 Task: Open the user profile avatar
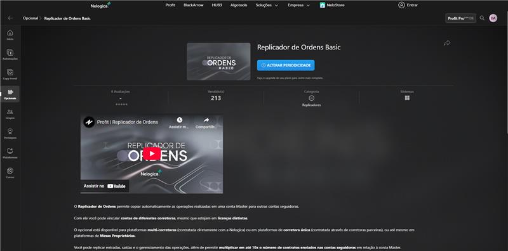point(493,18)
